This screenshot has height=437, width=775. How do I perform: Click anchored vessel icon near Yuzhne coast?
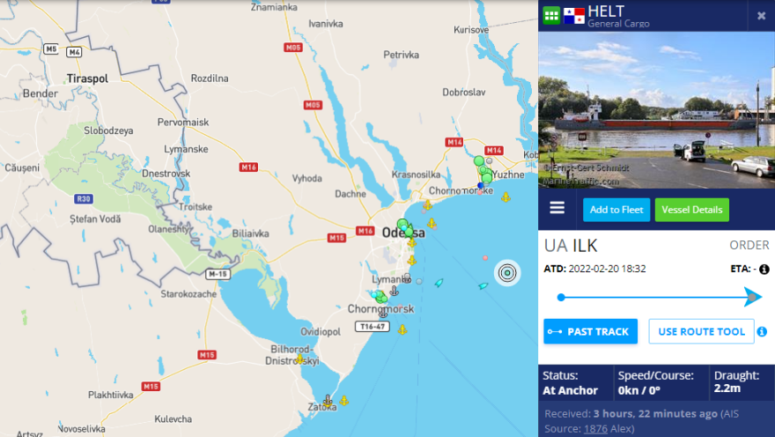click(x=506, y=197)
